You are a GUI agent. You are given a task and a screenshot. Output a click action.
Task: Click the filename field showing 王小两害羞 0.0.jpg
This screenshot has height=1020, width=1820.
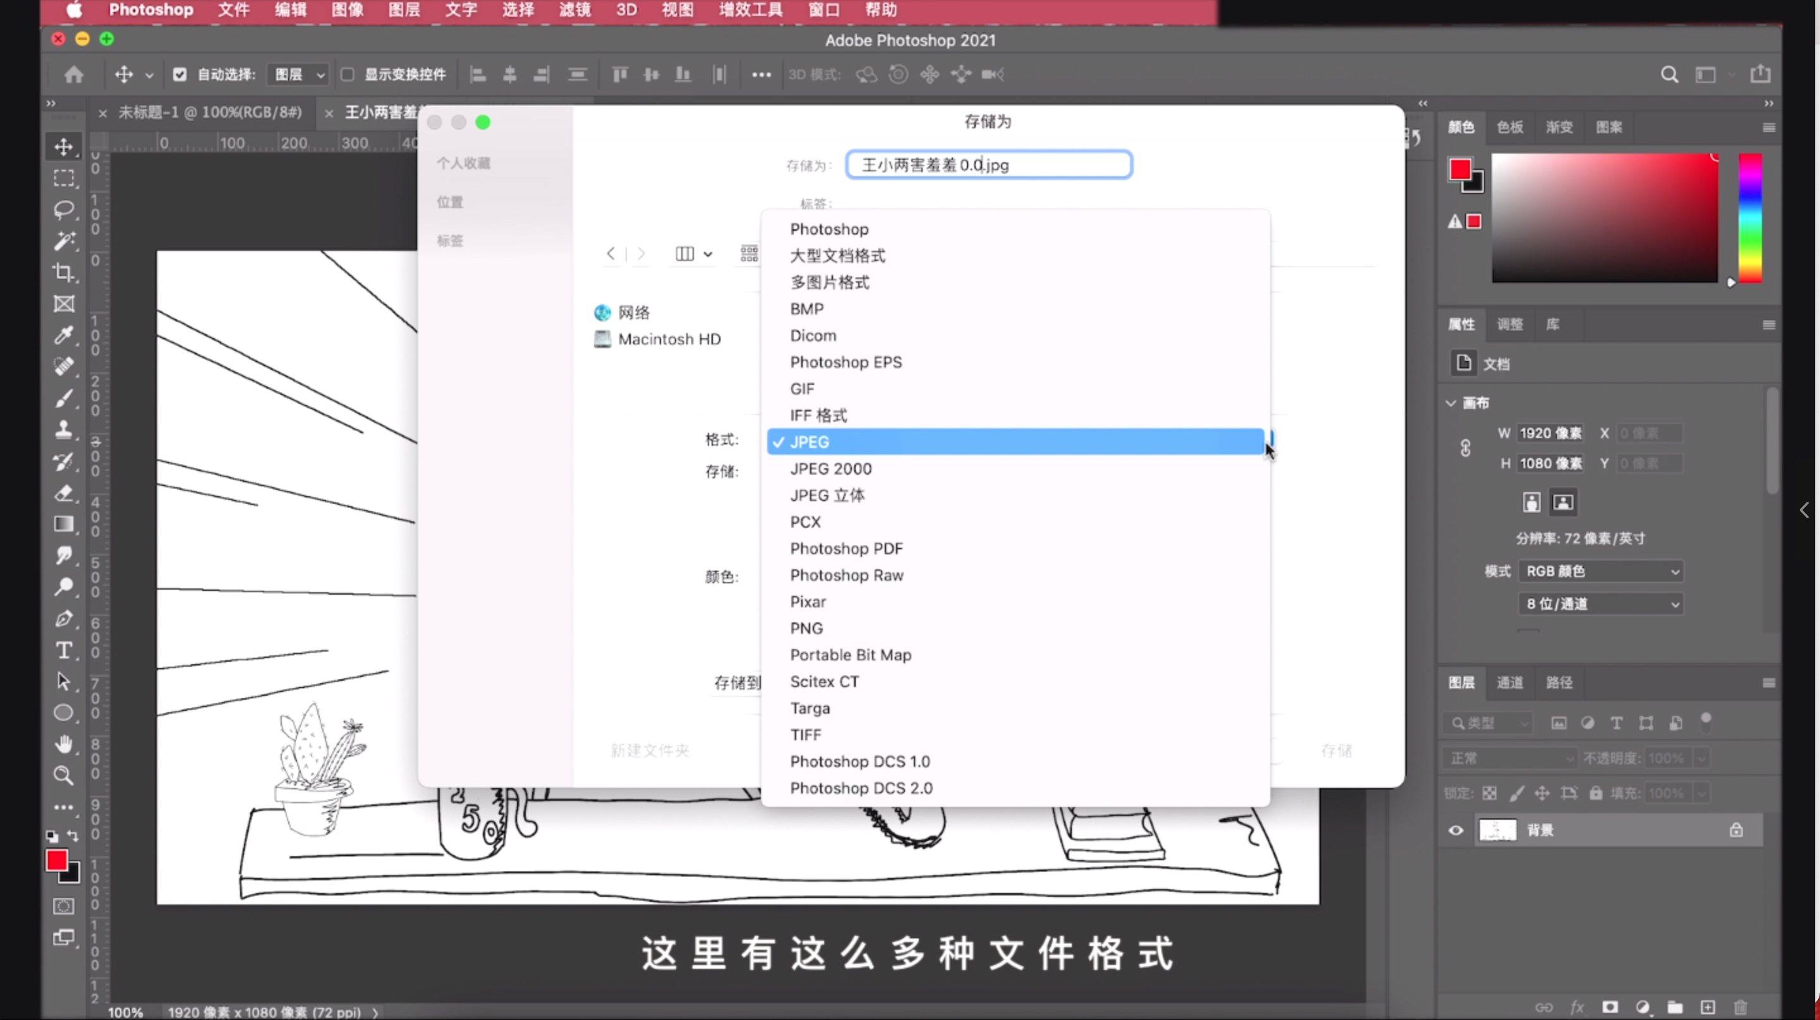[x=988, y=164]
